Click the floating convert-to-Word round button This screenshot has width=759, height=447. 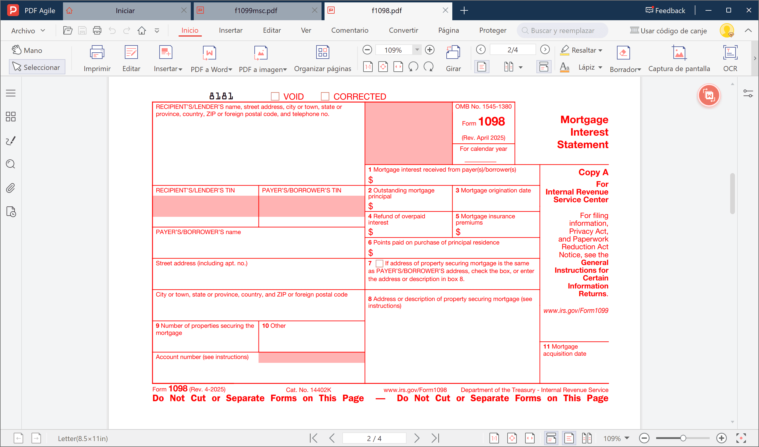point(709,96)
